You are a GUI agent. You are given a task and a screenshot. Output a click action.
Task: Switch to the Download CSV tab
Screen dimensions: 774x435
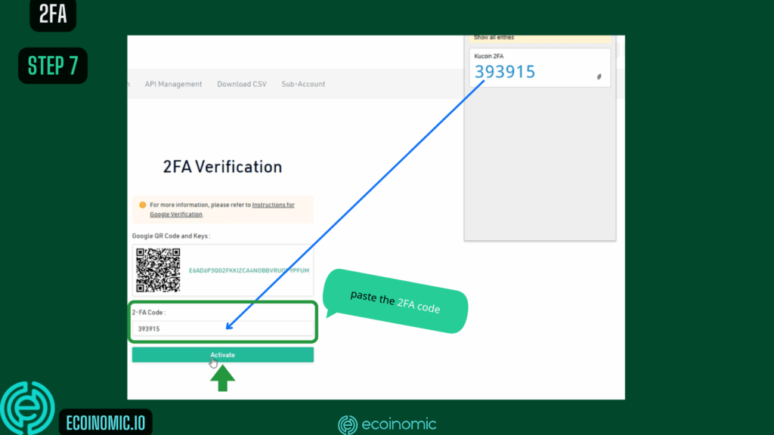click(242, 85)
